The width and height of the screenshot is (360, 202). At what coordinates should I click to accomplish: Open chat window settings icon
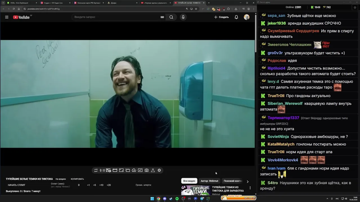pyautogui.click(x=355, y=7)
